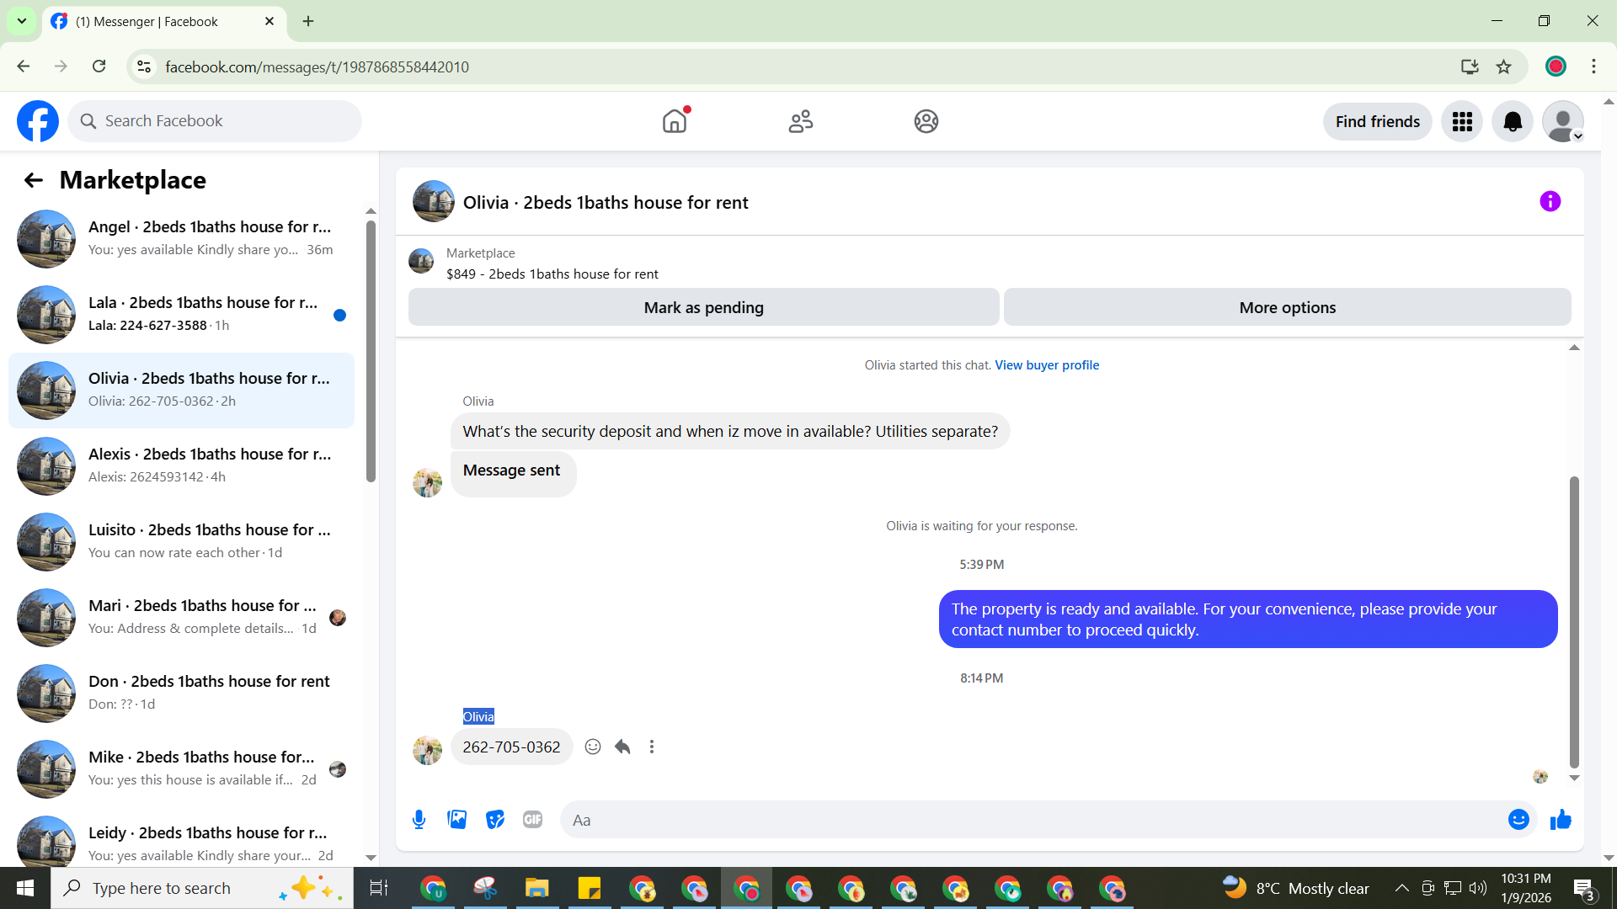Image resolution: width=1617 pixels, height=909 pixels.
Task: Open View buyer profile link
Action: tap(1046, 365)
